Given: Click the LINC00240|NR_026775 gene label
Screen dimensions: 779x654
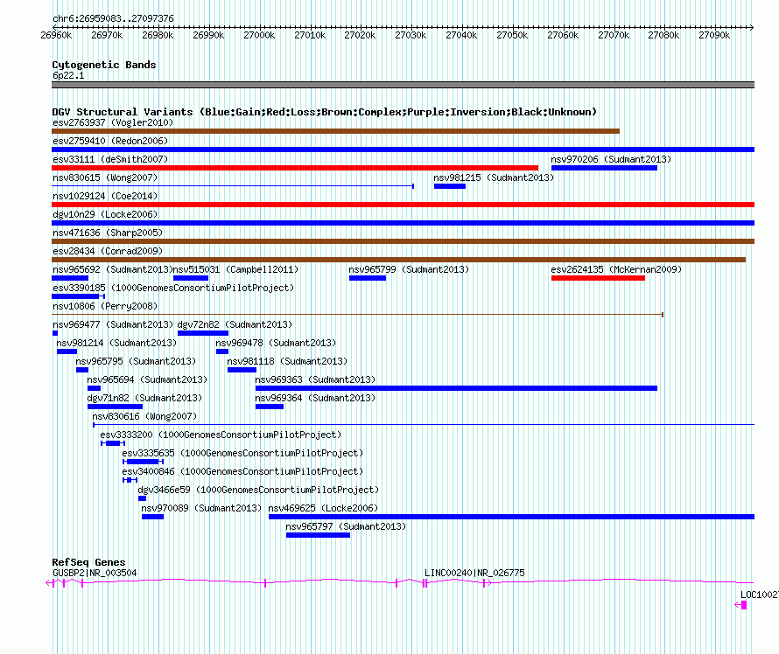Looking at the screenshot, I should pyautogui.click(x=474, y=573).
